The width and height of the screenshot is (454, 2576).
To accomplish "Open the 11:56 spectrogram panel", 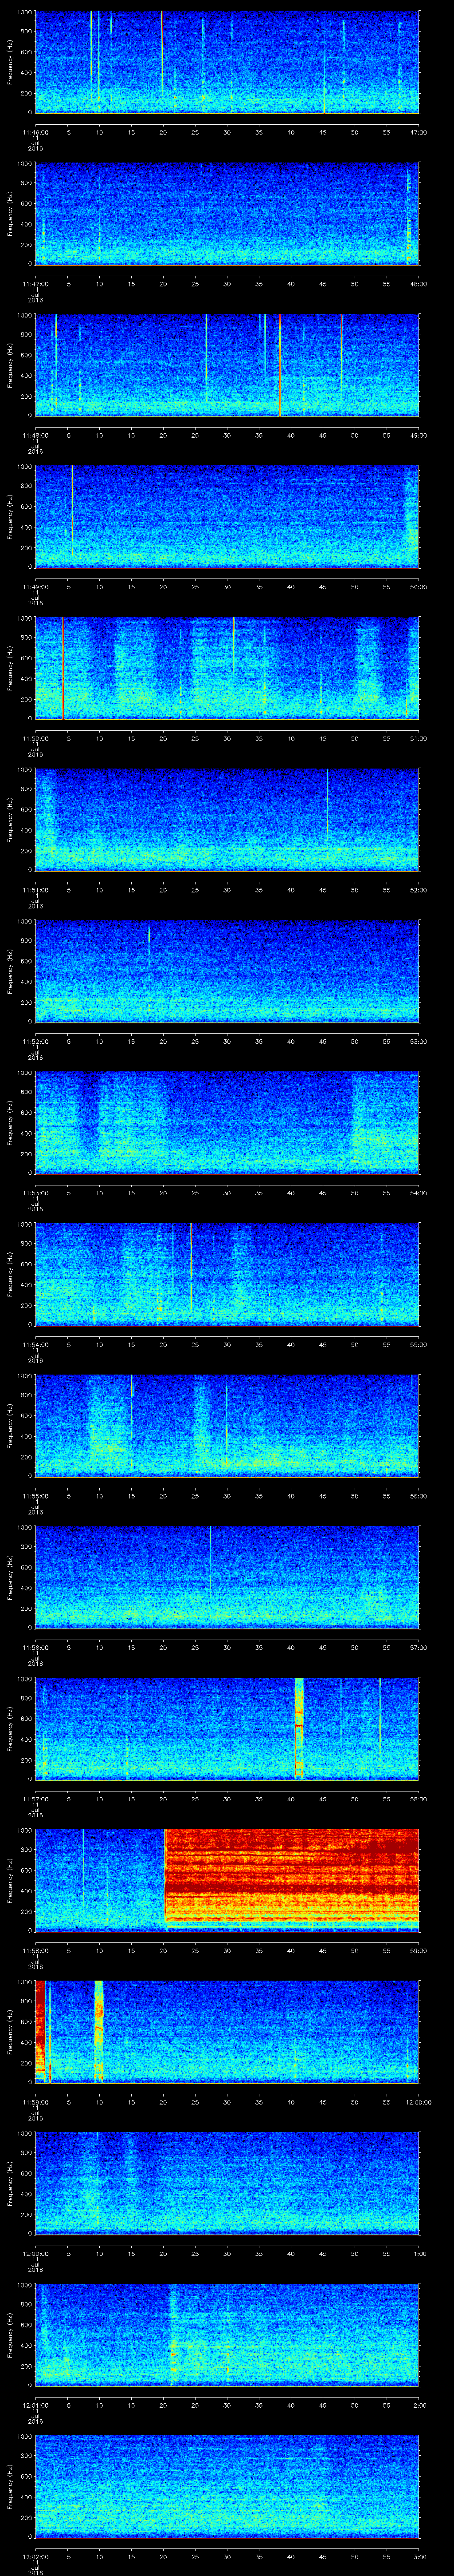I will click(227, 1576).
